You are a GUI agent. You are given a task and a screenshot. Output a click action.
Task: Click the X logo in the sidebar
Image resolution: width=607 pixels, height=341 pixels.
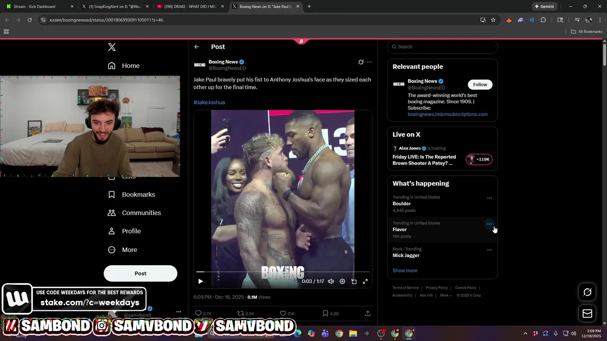click(x=112, y=47)
